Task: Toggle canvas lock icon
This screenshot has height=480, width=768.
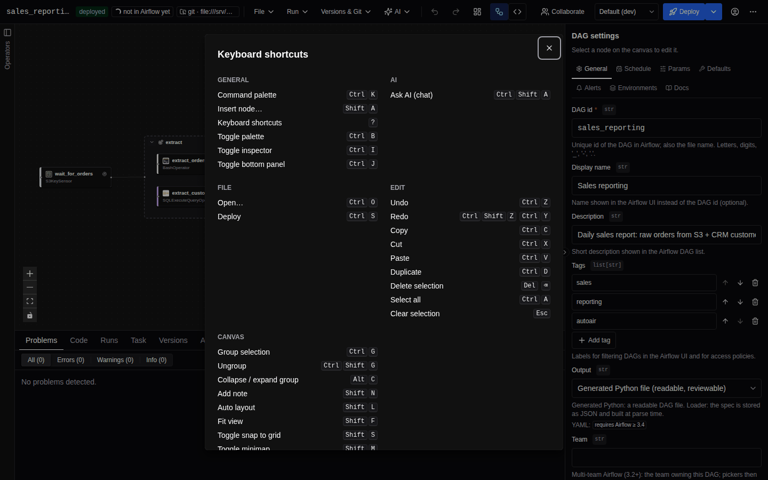Action: tap(30, 315)
